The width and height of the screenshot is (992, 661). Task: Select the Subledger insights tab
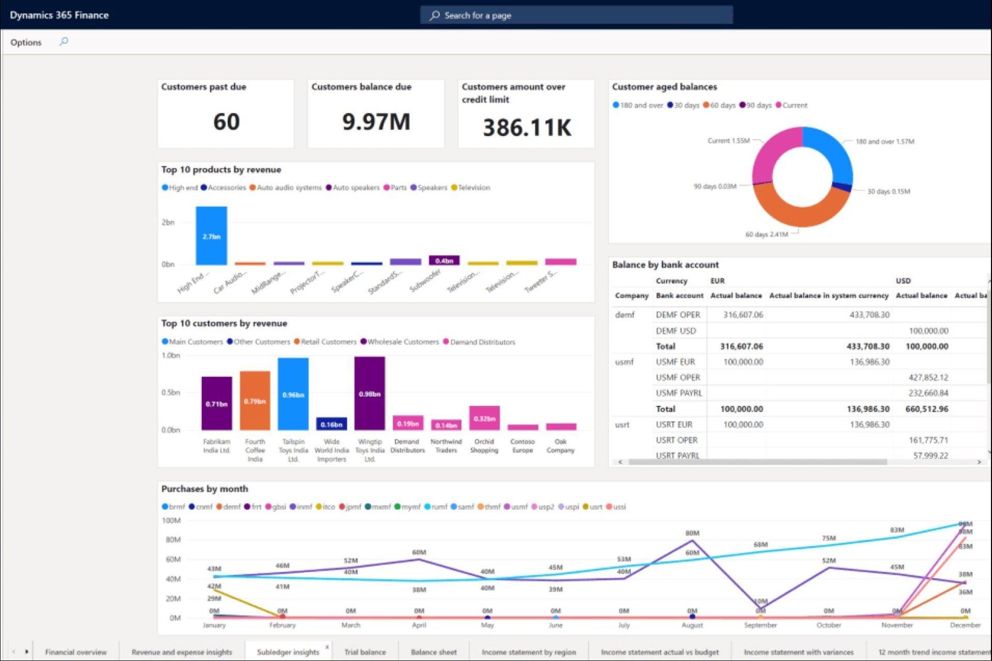(x=288, y=652)
